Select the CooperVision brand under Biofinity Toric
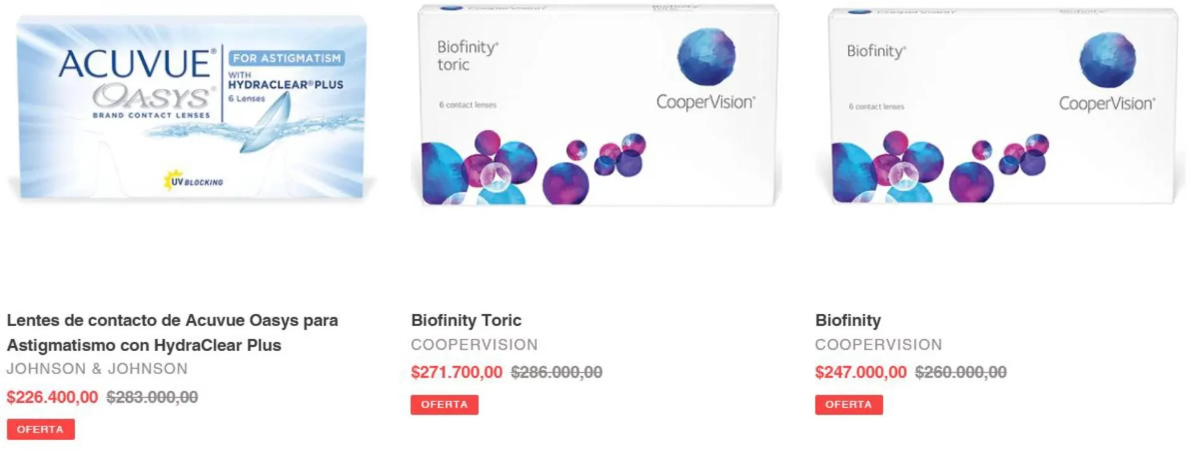The image size is (1195, 457). pos(474,344)
